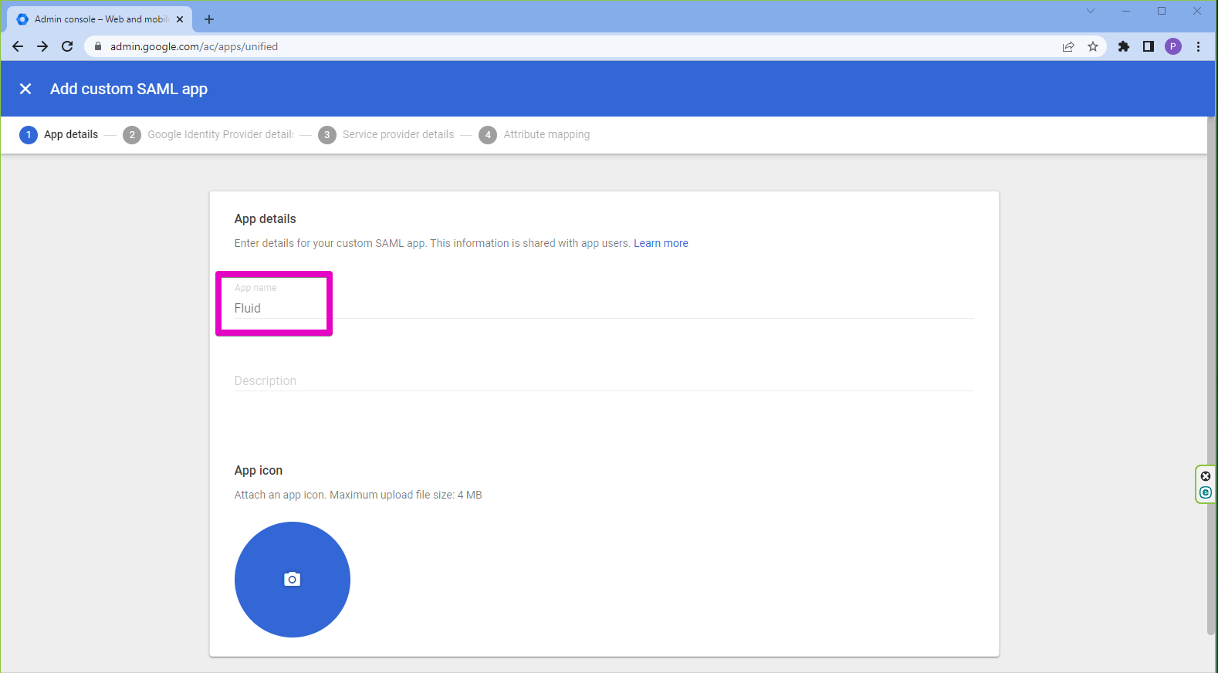Click the browser forward arrow
The width and height of the screenshot is (1218, 673).
[42, 46]
